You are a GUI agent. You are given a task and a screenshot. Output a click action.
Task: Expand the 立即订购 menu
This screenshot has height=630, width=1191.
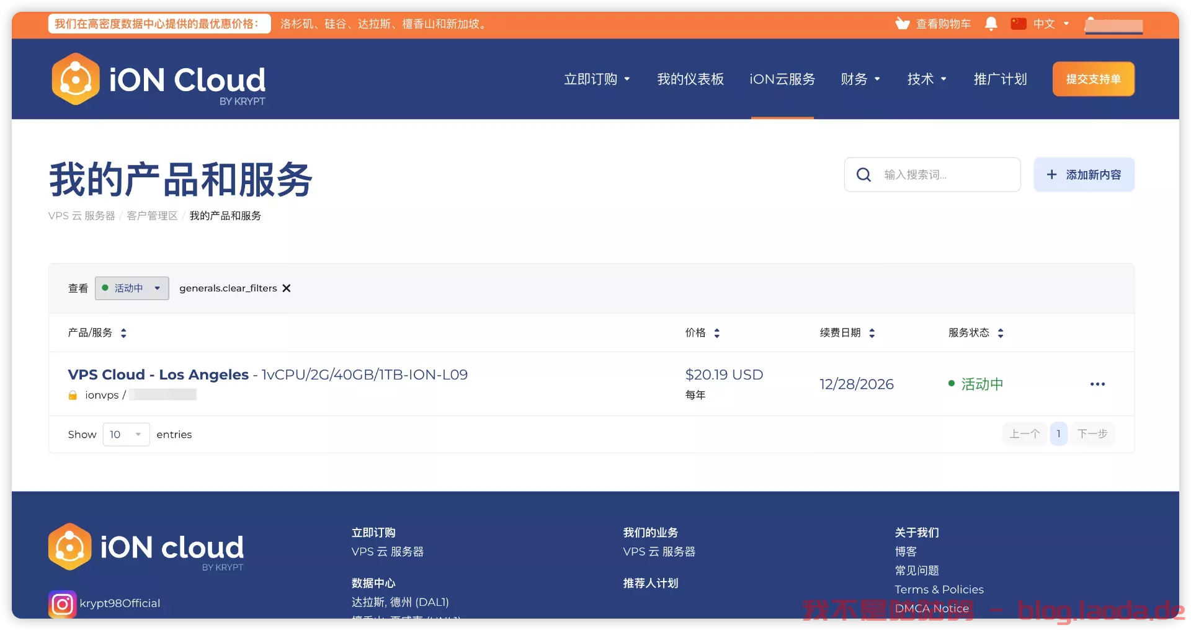[x=597, y=79]
